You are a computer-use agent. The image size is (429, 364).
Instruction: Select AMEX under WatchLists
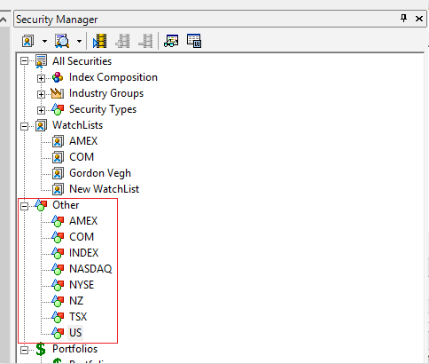[x=83, y=141]
